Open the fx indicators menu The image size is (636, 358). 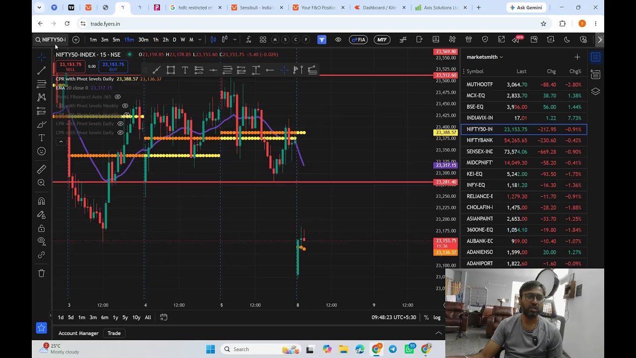coord(248,40)
